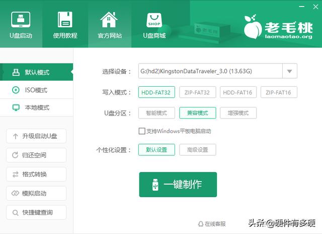Enable 支持Windows平板电脑启动 checkbox
Screen dimensions: 322x234
(x=142, y=131)
